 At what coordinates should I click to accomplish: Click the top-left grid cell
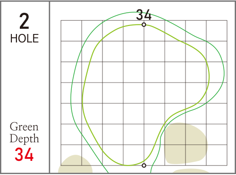point(71,31)
